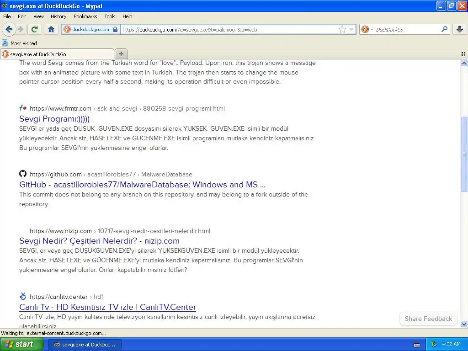
Task: Open the Edit menu
Action: pyautogui.click(x=22, y=16)
